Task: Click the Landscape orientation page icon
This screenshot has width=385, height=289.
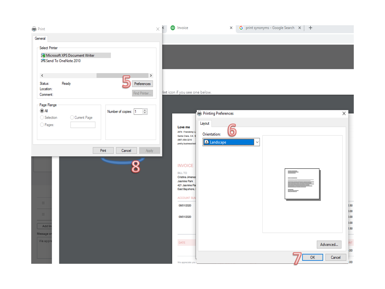Action: click(207, 142)
